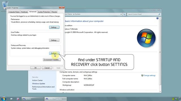The image size is (181, 101).
Task: Click WORKGROUP value text
Action: 89,85
